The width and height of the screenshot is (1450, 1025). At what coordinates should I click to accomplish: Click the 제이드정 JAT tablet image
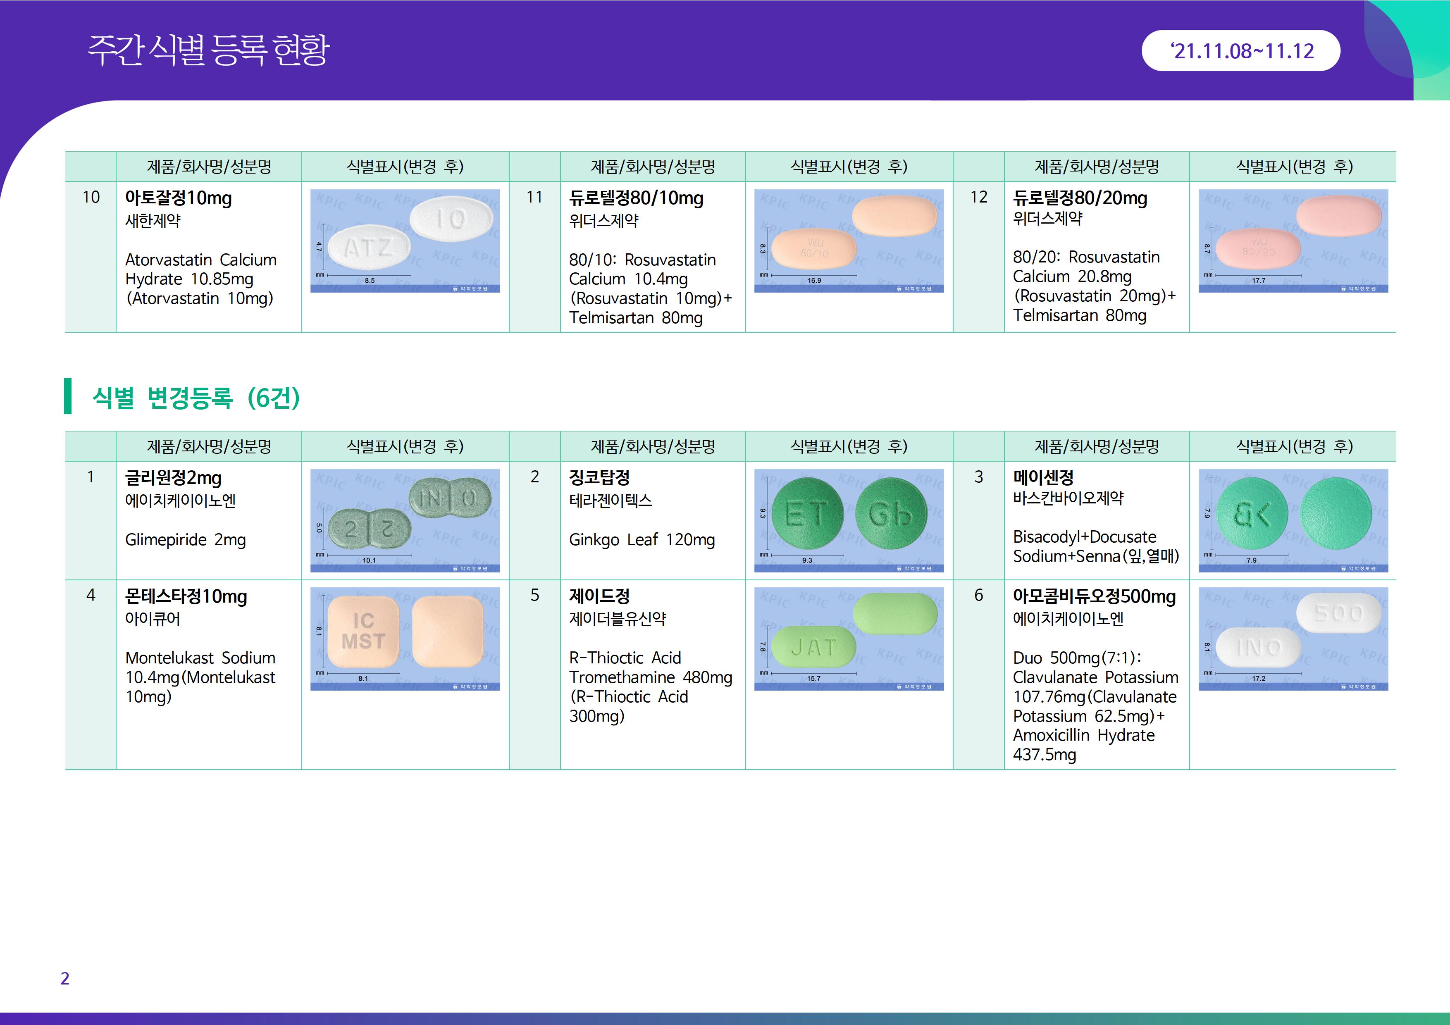[849, 639]
